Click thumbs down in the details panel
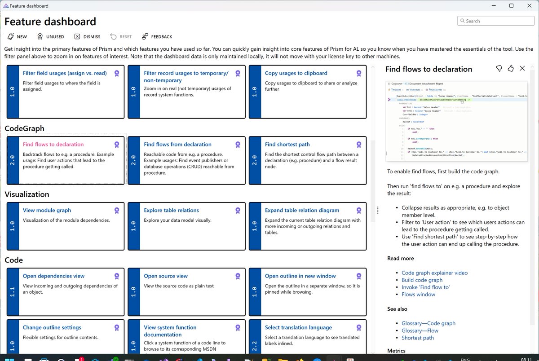Viewport: 539px width, 361px height. point(499,68)
